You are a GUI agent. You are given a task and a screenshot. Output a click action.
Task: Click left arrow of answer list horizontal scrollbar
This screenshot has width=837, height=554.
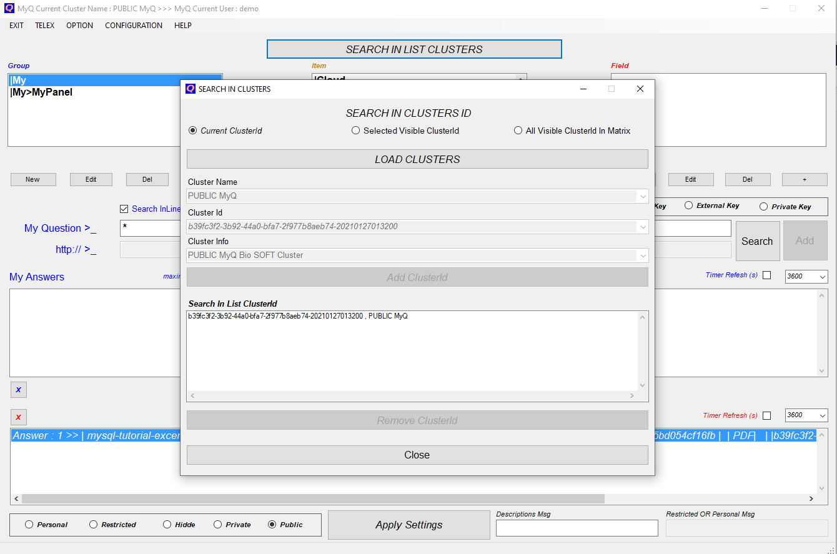tap(16, 499)
